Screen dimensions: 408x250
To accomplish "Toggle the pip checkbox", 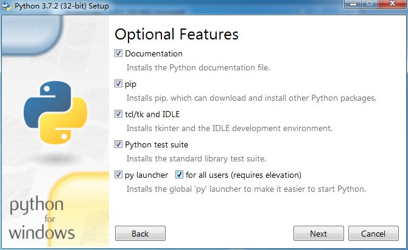I will coord(118,84).
